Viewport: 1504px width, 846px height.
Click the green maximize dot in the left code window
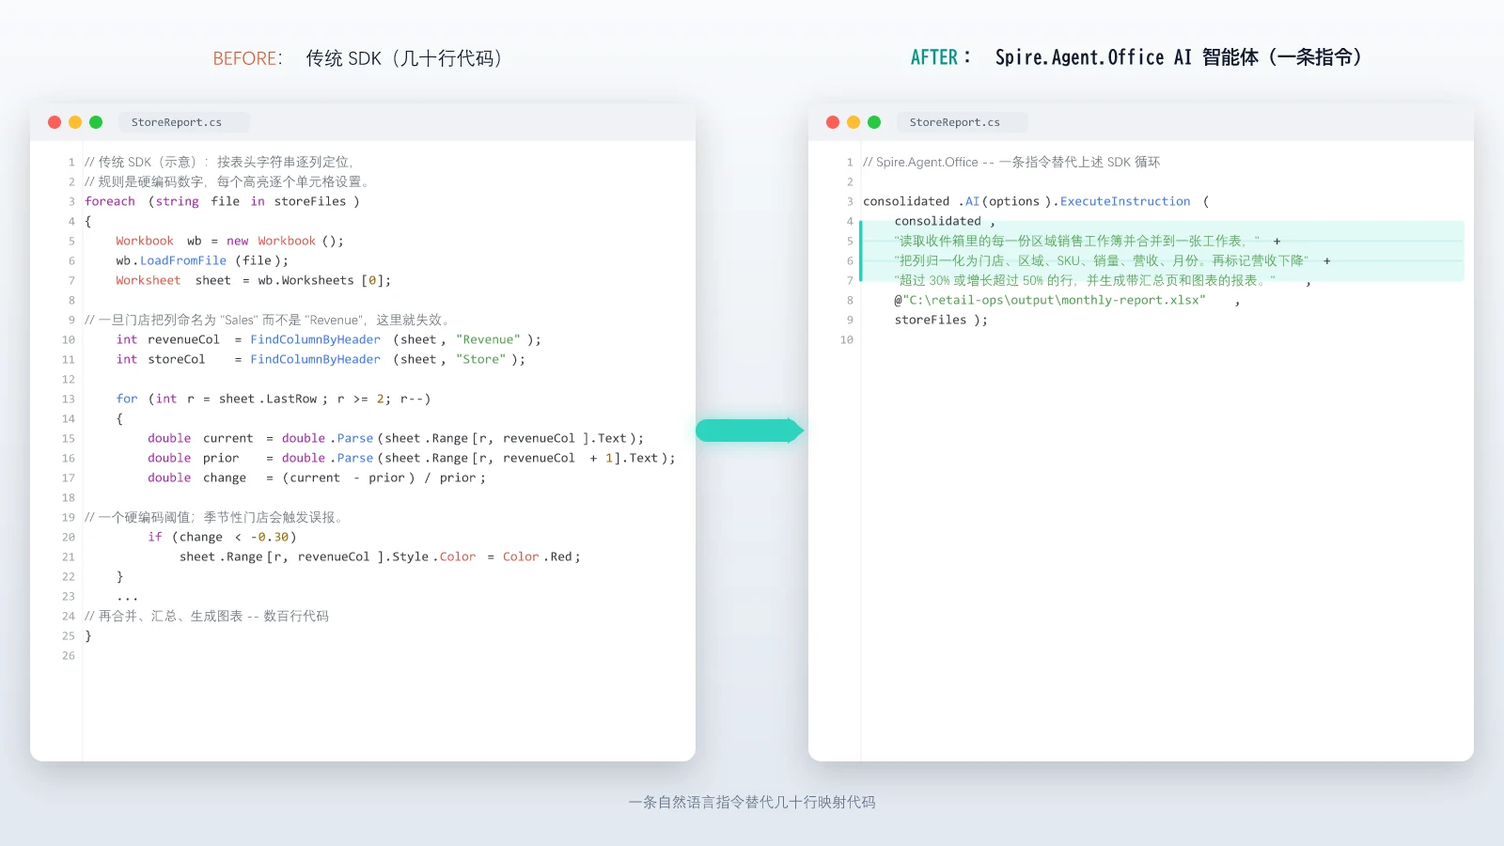[96, 122]
